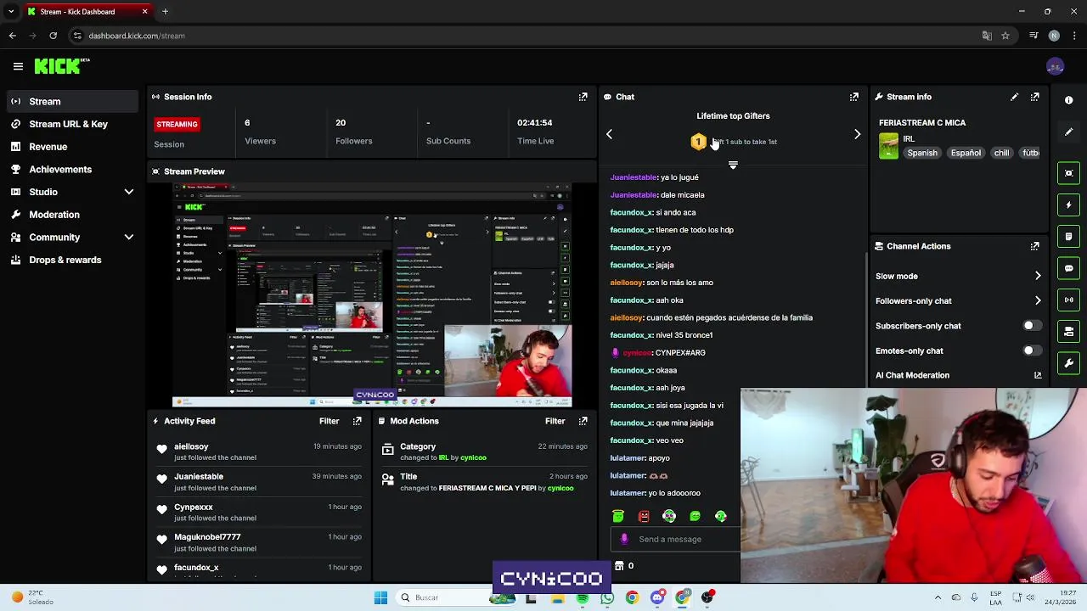Click the info icon in right rail
The width and height of the screenshot is (1087, 611).
pos(1068,100)
